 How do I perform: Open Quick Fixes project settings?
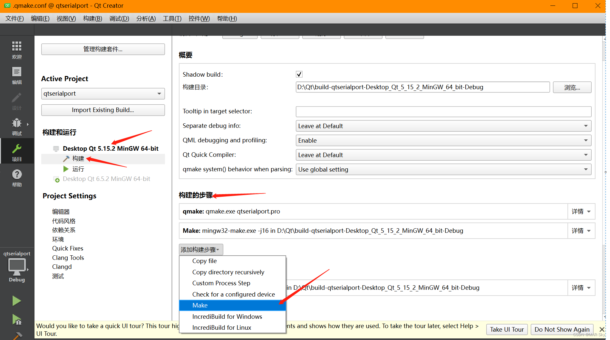pos(68,249)
